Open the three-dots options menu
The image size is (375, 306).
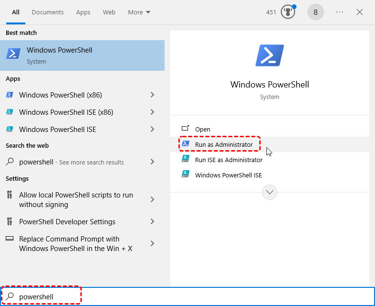point(340,12)
